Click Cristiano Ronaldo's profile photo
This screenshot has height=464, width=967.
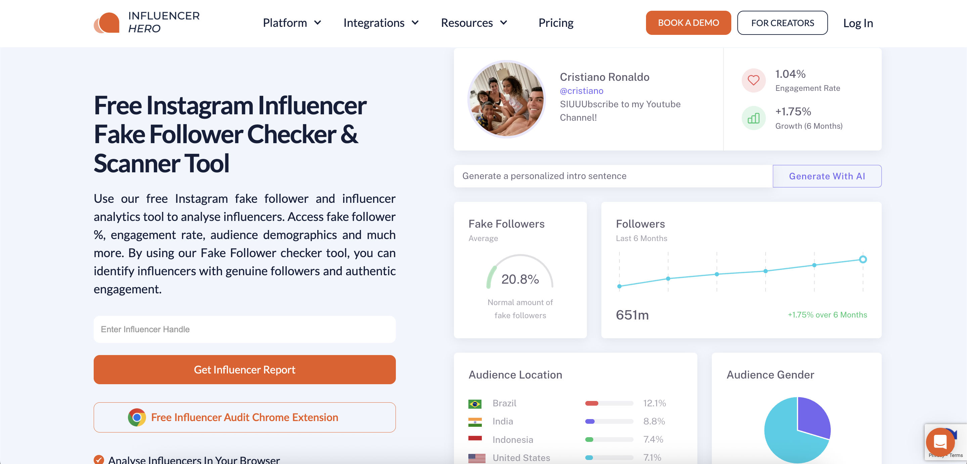point(506,99)
